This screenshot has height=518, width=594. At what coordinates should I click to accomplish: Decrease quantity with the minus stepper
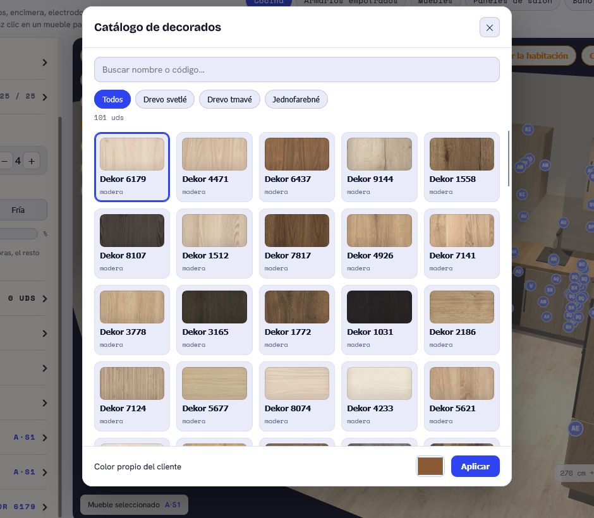pyautogui.click(x=4, y=161)
